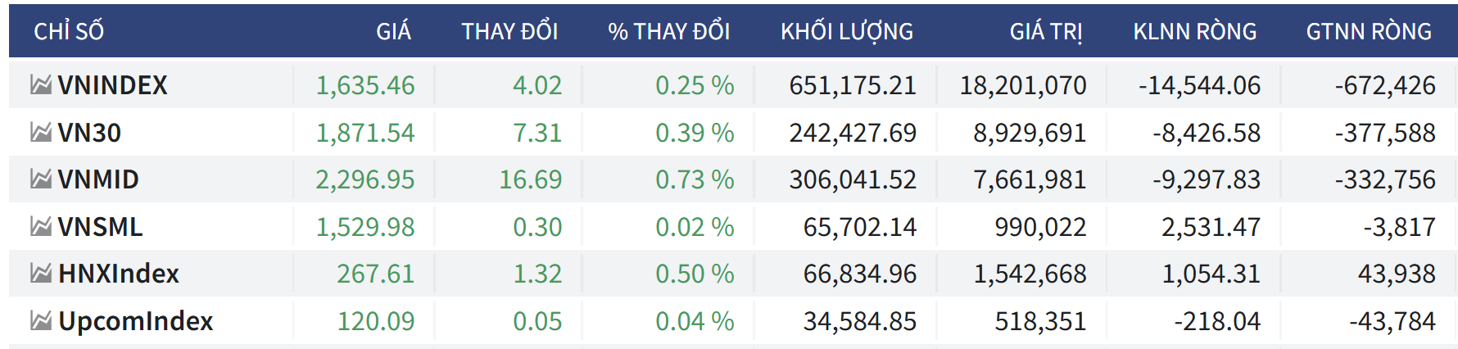Screen dimensions: 1458x349
Task: Open the chart icon next to VNMID
Action: (x=41, y=179)
